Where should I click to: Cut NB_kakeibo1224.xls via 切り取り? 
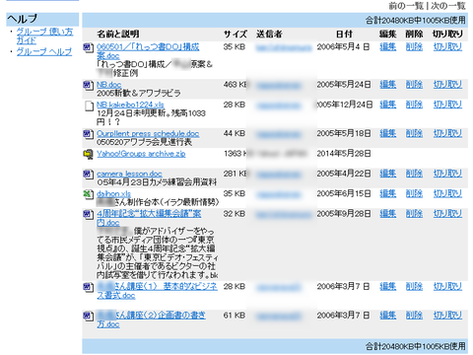coord(447,105)
